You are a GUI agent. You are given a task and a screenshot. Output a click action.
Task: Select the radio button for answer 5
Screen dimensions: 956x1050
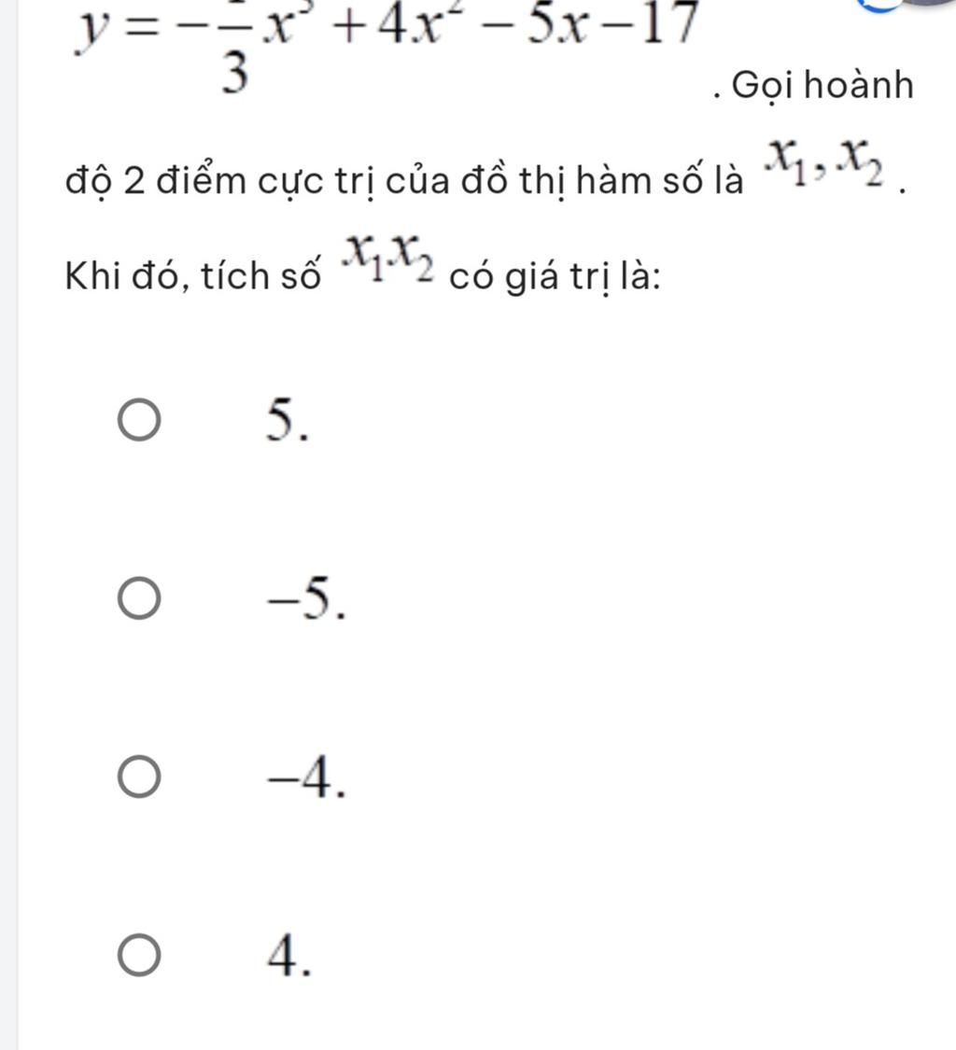point(138,420)
